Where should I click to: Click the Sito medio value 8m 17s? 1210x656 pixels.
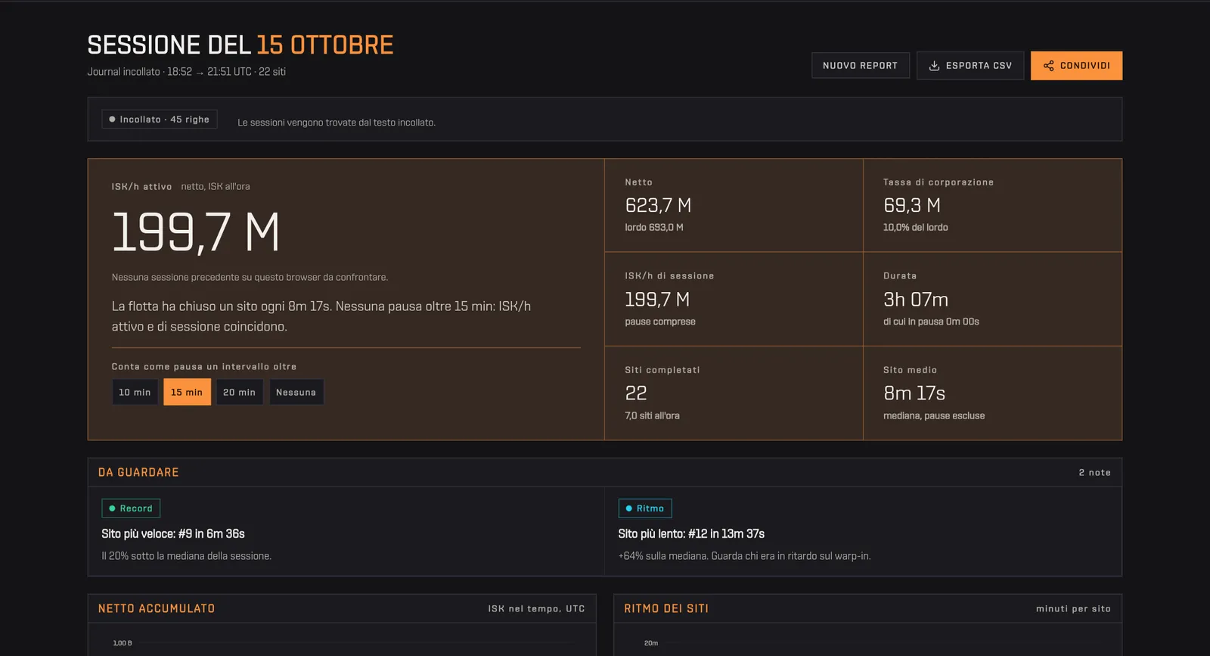coord(914,393)
